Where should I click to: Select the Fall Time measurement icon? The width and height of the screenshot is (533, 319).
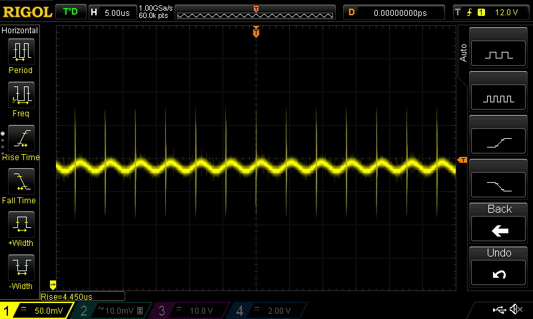click(x=21, y=181)
